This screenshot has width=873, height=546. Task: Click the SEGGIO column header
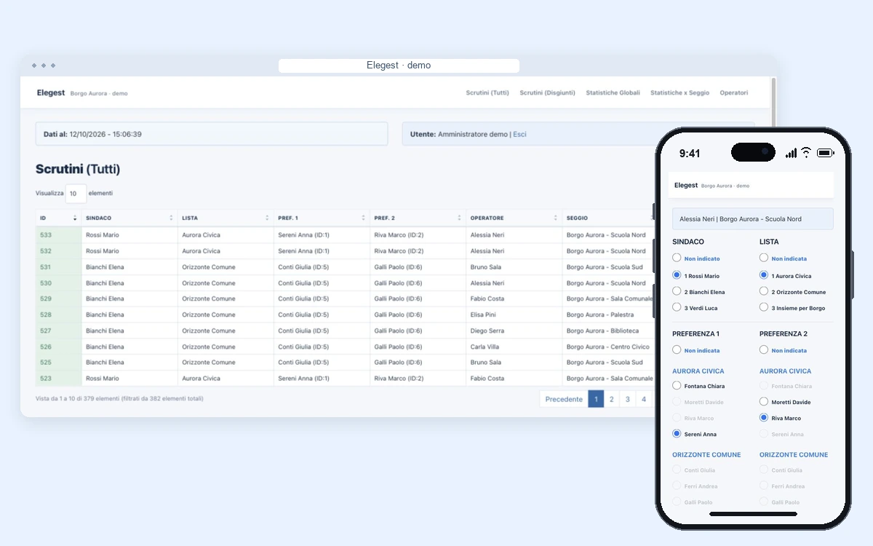coord(608,218)
